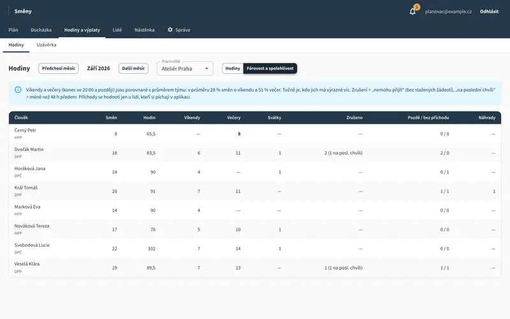Click Dvořák Martin's "2 (1 na posl. chvíli)" cell
The image size is (510, 319).
[344, 153]
